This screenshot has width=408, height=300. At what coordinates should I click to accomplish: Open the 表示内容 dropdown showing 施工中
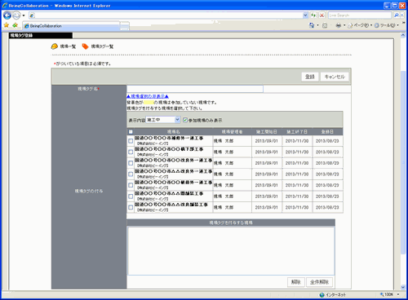(x=163, y=120)
